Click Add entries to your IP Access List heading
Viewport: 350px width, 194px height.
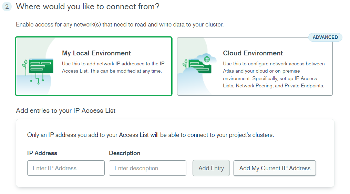click(65, 111)
